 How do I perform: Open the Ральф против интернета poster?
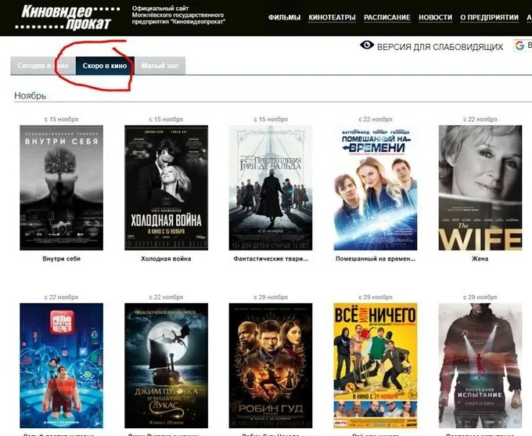(61, 366)
